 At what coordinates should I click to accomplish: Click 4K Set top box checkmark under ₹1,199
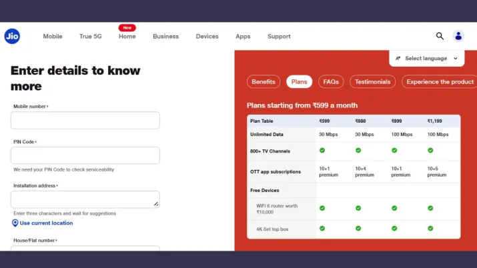coord(430,229)
